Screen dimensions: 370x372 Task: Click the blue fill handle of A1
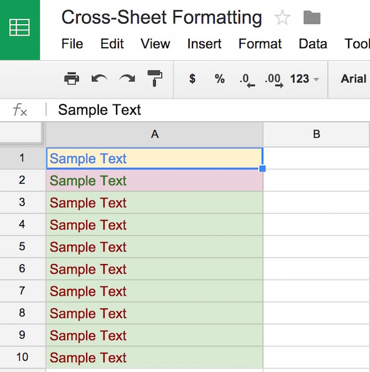263,169
